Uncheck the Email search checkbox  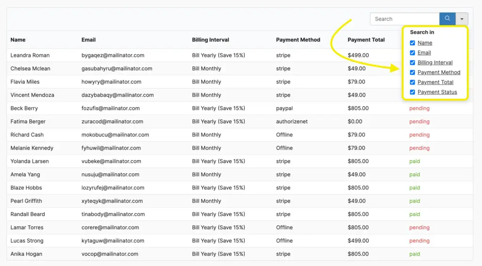pyautogui.click(x=412, y=53)
